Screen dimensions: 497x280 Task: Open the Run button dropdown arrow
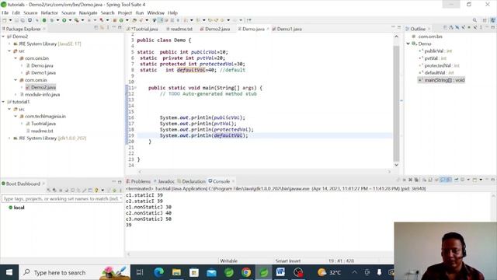point(70,20)
